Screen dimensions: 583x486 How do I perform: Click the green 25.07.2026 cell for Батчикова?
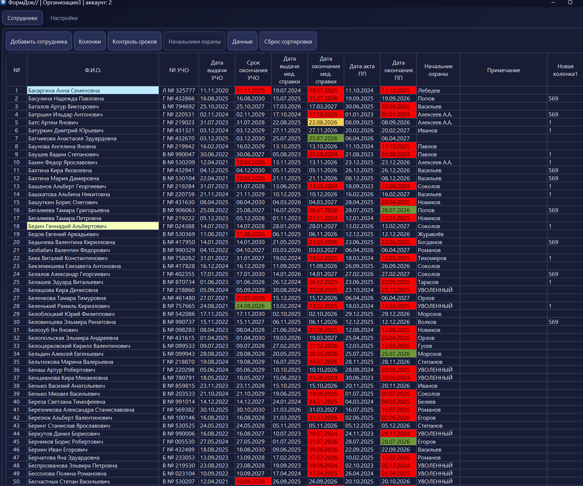tap(326, 139)
